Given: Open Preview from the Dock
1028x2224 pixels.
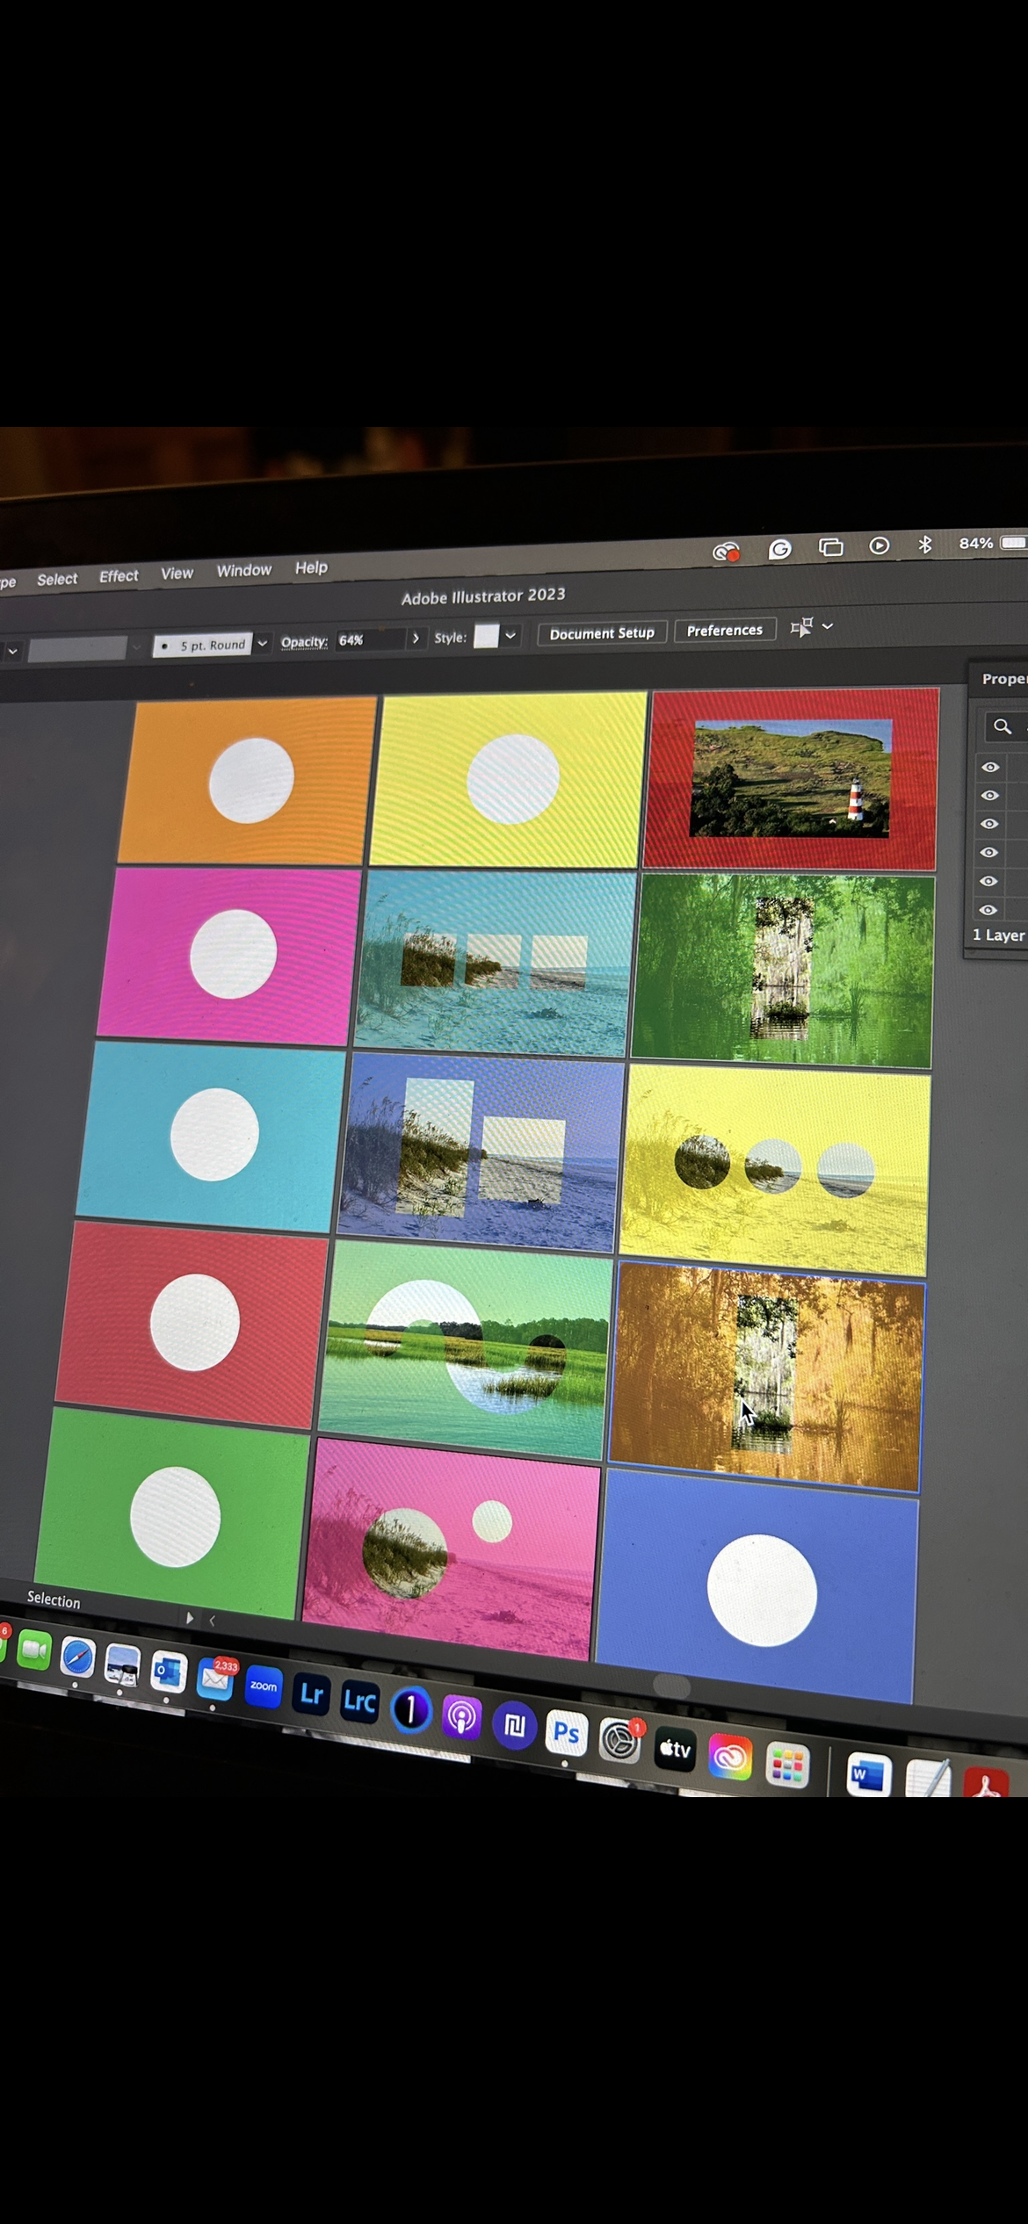Looking at the screenshot, I should [x=121, y=1664].
